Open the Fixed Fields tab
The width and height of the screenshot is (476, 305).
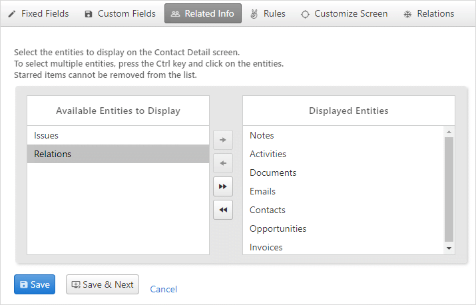click(39, 14)
